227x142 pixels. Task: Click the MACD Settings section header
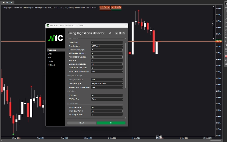73,103
